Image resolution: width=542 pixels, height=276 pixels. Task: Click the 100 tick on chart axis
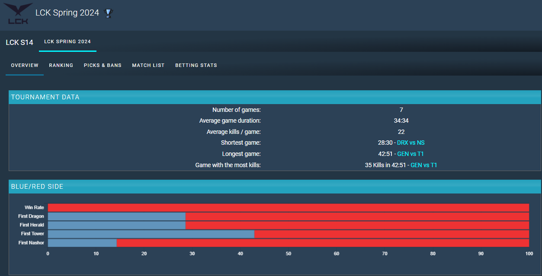pyautogui.click(x=529, y=254)
